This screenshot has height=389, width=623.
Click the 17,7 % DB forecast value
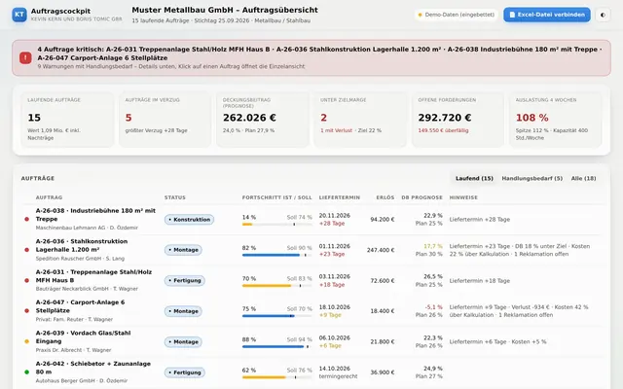pyautogui.click(x=433, y=246)
